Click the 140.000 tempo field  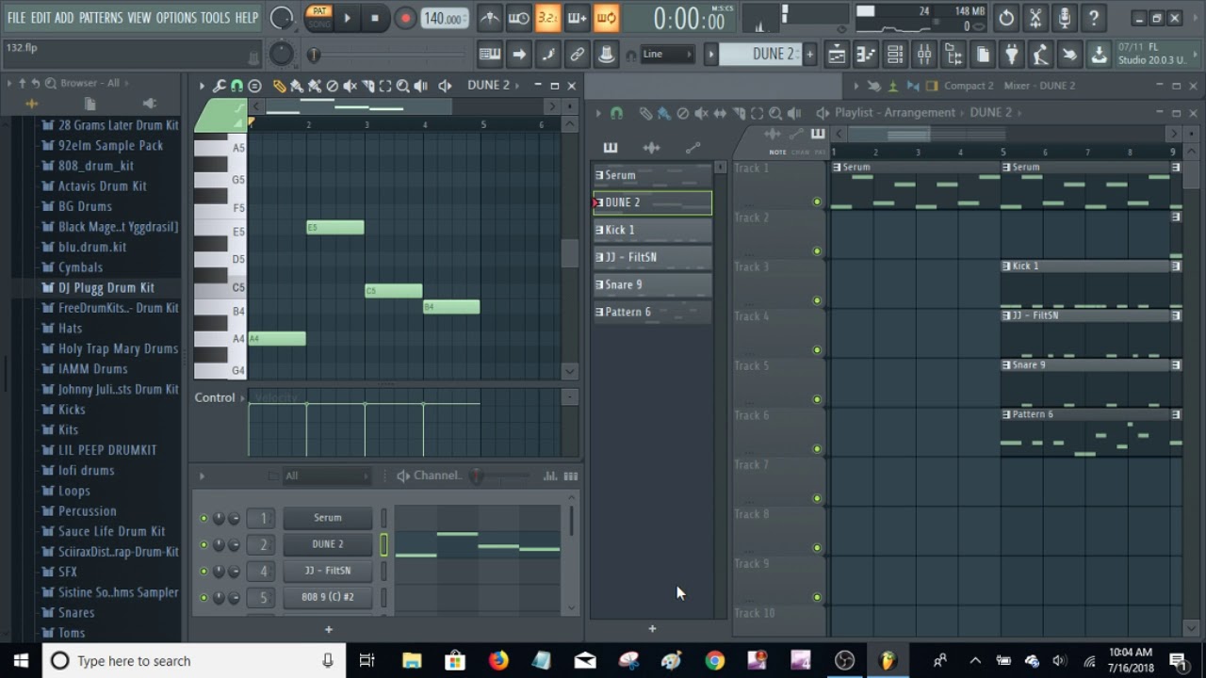click(x=444, y=18)
